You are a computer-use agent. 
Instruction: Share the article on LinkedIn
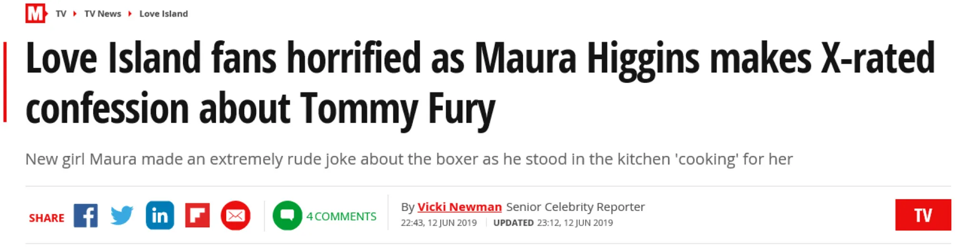160,216
